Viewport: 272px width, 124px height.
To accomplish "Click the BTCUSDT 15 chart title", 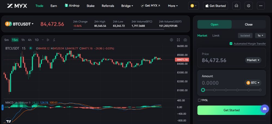I will coord(16,48).
